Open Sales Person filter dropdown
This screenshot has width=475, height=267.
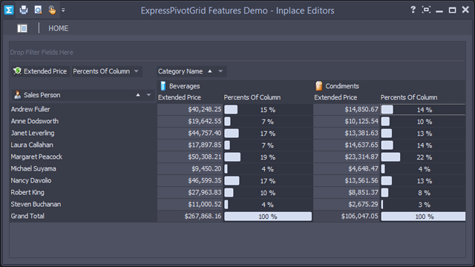pyautogui.click(x=148, y=95)
